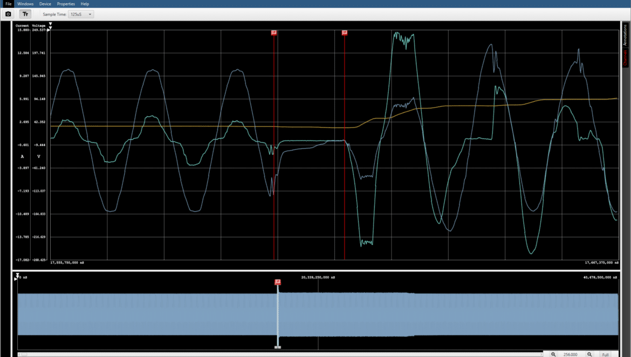
Task: Click the horizontal scrollbar thumb at bottom
Action: [x=25, y=354]
